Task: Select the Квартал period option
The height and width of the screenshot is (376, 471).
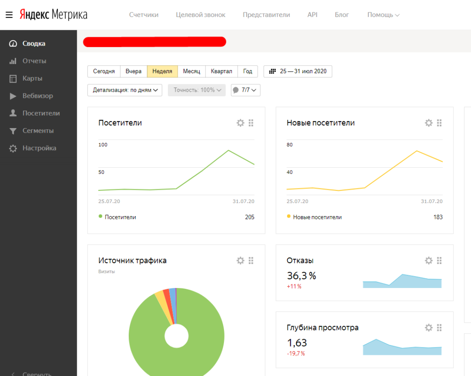Action: pos(221,71)
